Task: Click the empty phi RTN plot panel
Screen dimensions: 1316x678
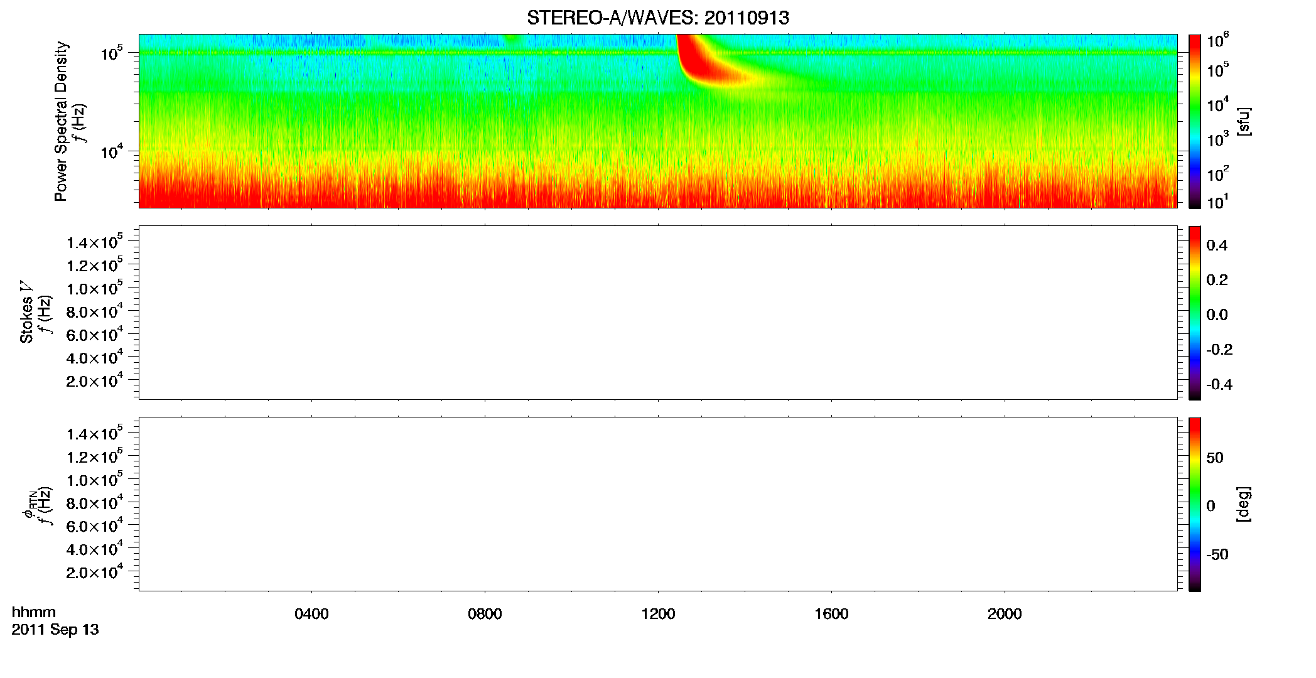Action: coord(658,504)
